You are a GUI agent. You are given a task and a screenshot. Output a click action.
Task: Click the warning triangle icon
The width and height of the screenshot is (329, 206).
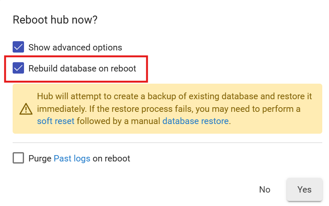(26, 109)
